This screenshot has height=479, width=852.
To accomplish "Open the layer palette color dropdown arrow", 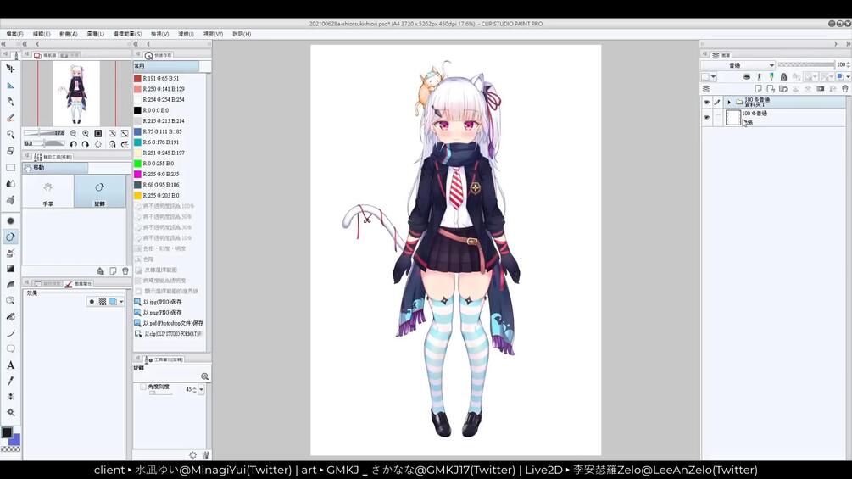I will tap(714, 76).
